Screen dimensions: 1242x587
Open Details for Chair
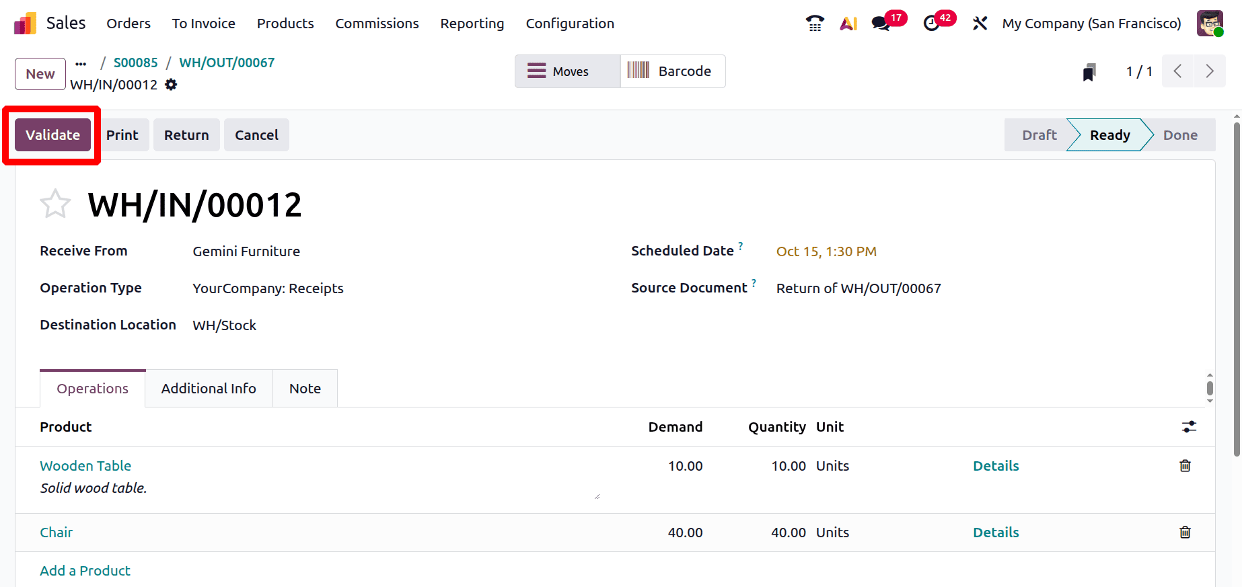pyautogui.click(x=996, y=533)
